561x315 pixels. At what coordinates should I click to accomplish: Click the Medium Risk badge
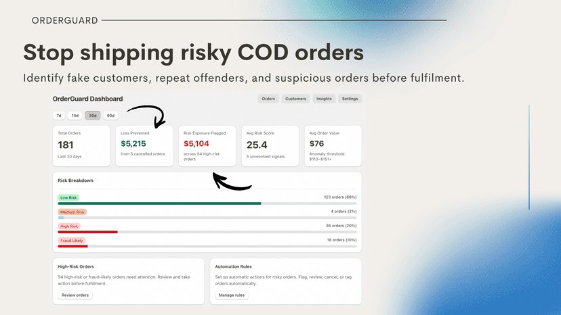tap(72, 212)
